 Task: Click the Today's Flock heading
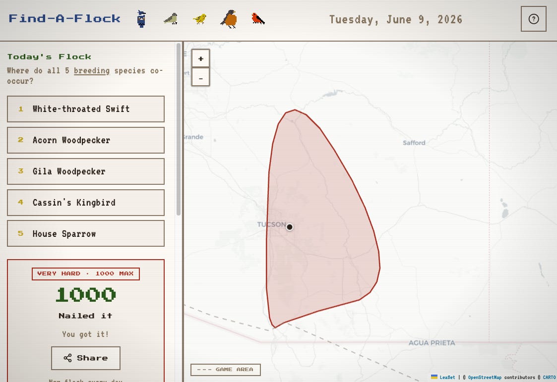[x=49, y=57]
